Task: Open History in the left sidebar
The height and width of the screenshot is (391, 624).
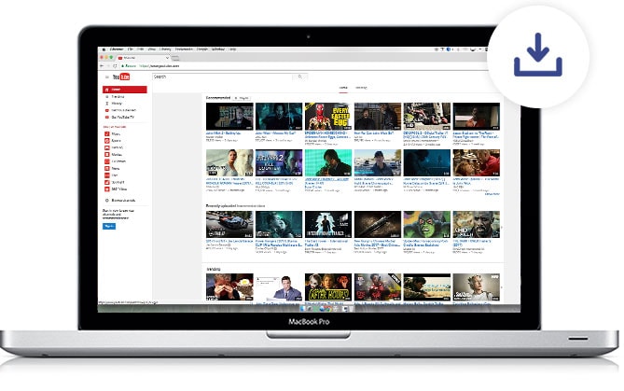Action: [x=117, y=104]
